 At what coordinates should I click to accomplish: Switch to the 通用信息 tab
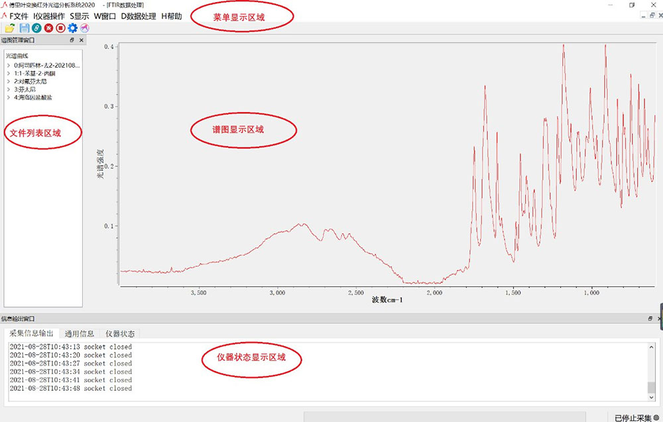point(80,334)
